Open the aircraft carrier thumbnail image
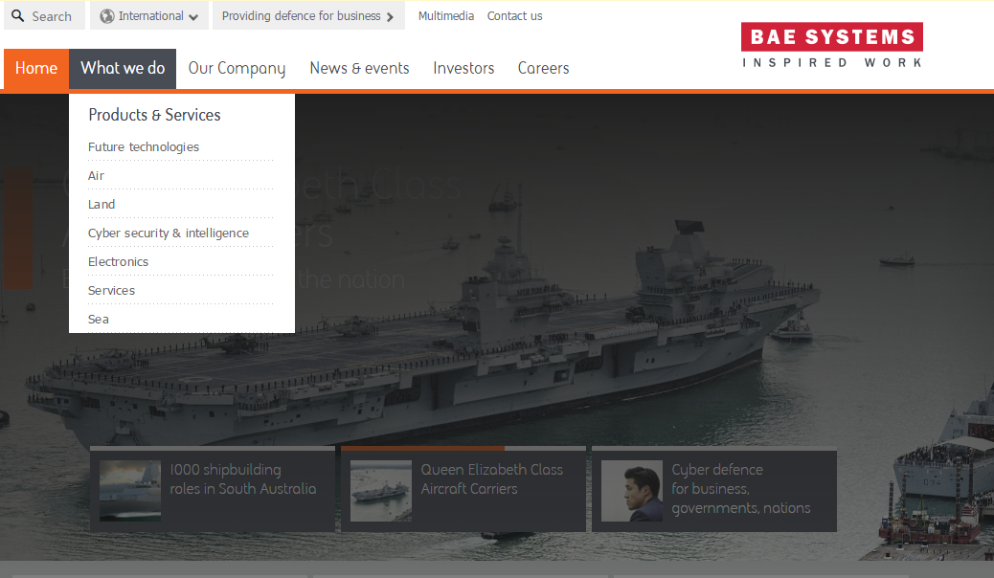The image size is (994, 578). pos(381,491)
